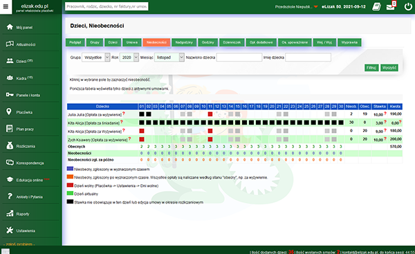Click question mark next to Julia Julia row name
This screenshot has height=254, width=415.
(x=124, y=114)
